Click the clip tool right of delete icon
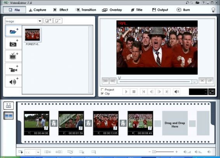This screenshot has height=158, width=220. click(x=94, y=152)
